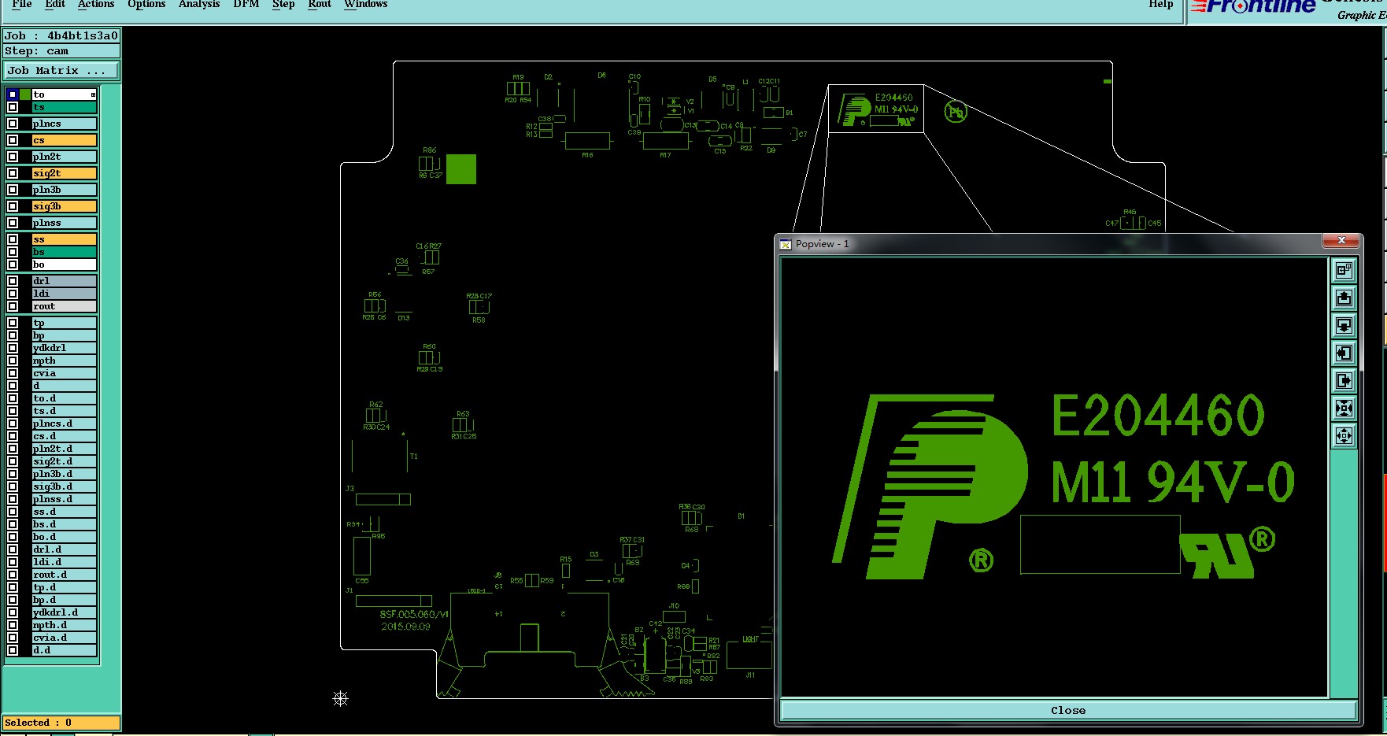The width and height of the screenshot is (1387, 736).
Task: Enable the 'ydkdrl' layer checkbox
Action: (x=13, y=348)
